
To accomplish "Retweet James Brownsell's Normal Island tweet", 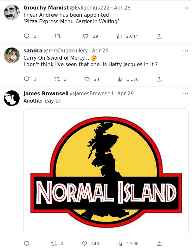I will click(54, 243).
